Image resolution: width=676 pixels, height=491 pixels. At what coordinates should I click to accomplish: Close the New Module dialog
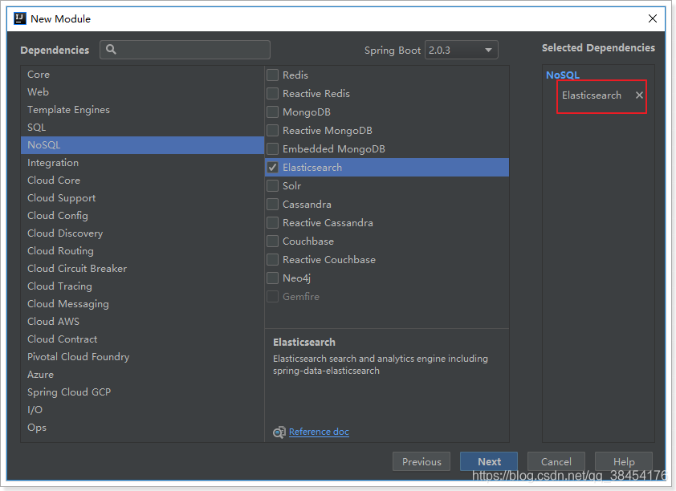coord(652,18)
